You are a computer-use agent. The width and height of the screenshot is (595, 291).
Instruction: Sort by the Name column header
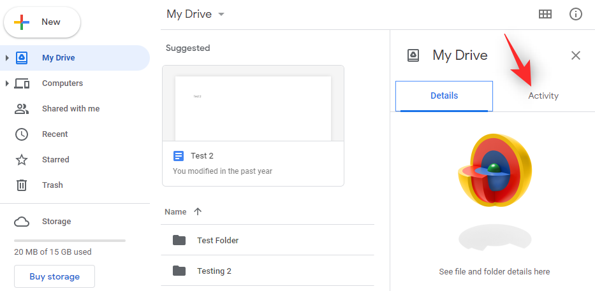point(175,212)
